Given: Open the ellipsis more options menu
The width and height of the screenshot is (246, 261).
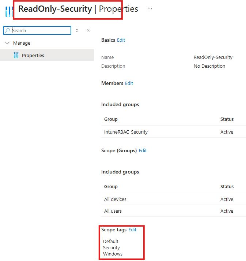Looking at the screenshot, I should [150, 9].
